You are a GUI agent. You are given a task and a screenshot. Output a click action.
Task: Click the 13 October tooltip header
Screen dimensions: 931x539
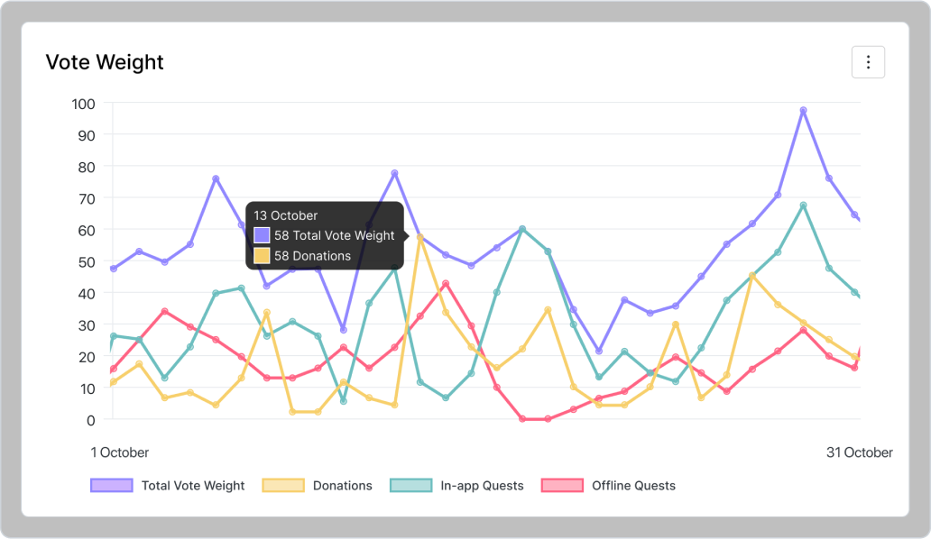286,215
